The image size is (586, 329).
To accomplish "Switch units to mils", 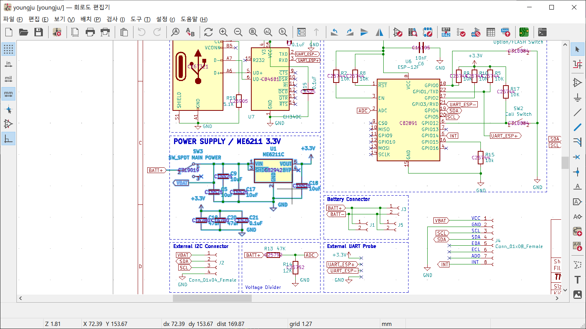I will (8, 79).
